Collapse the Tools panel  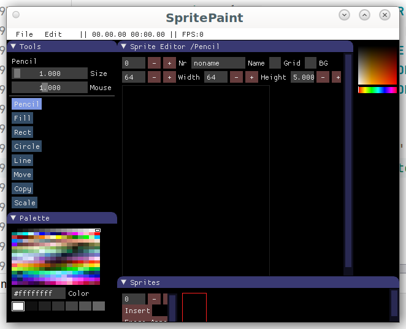[x=13, y=47]
